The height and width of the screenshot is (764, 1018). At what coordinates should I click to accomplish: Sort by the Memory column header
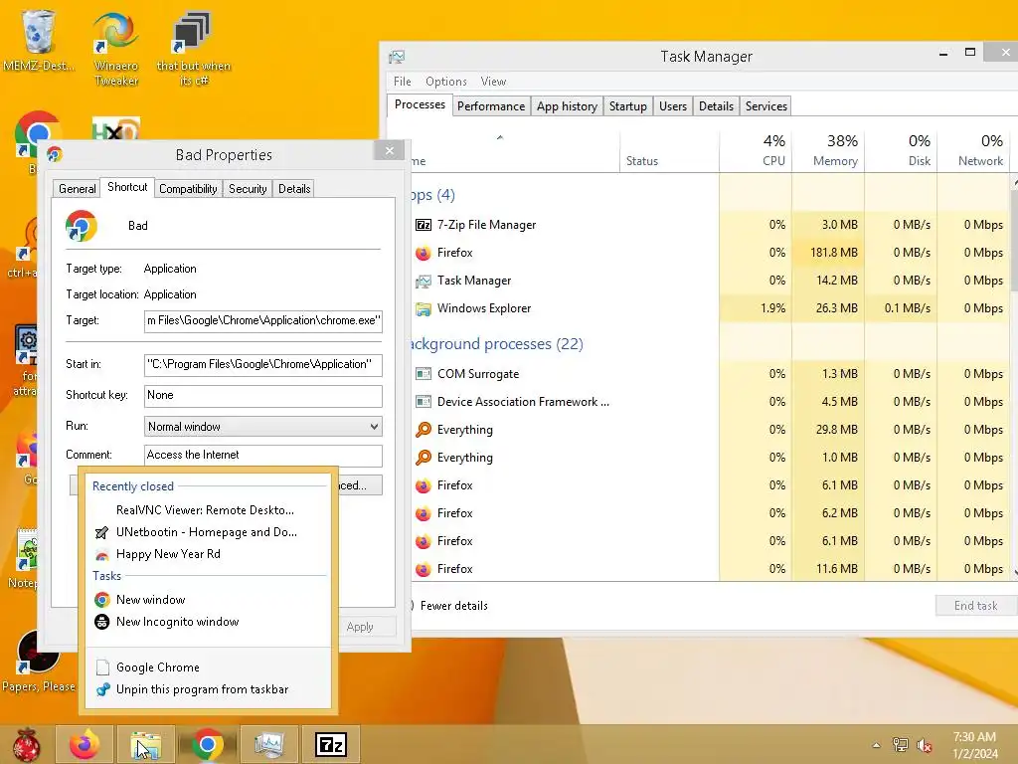(828, 151)
